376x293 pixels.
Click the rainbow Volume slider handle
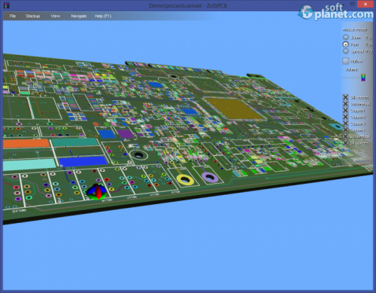pos(363,78)
